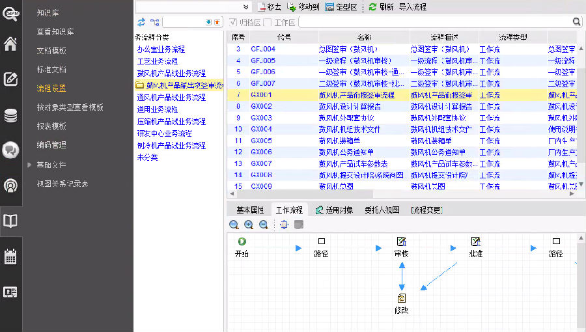Open the top toolbar dropdown chevron
The width and height of the screenshot is (586, 332).
(246, 7)
